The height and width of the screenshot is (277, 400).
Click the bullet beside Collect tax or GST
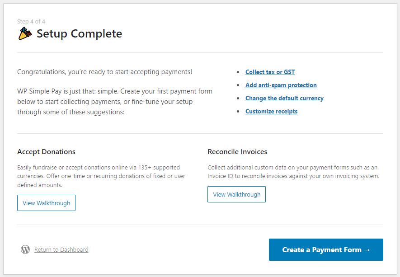(x=238, y=72)
